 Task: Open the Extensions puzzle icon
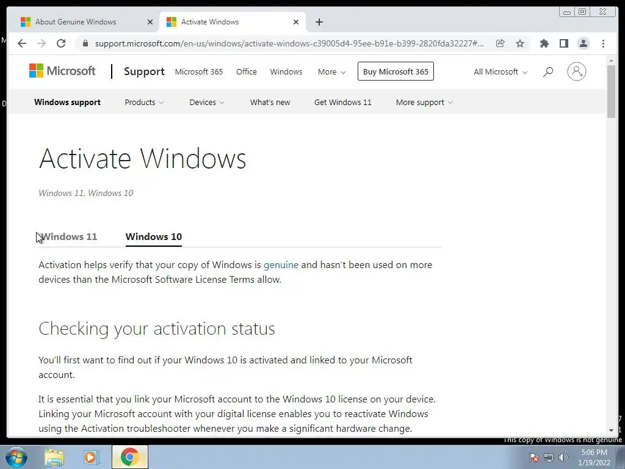coord(544,43)
